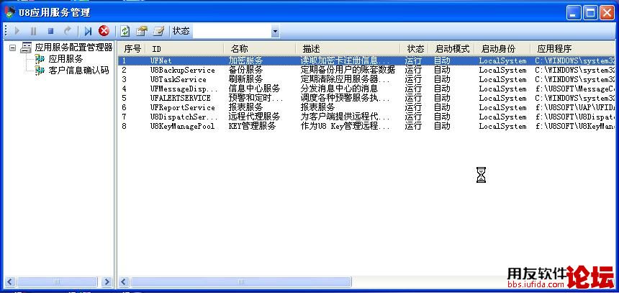Click the 加密服务 name cell
Screen dimensions: 619x293
point(245,60)
